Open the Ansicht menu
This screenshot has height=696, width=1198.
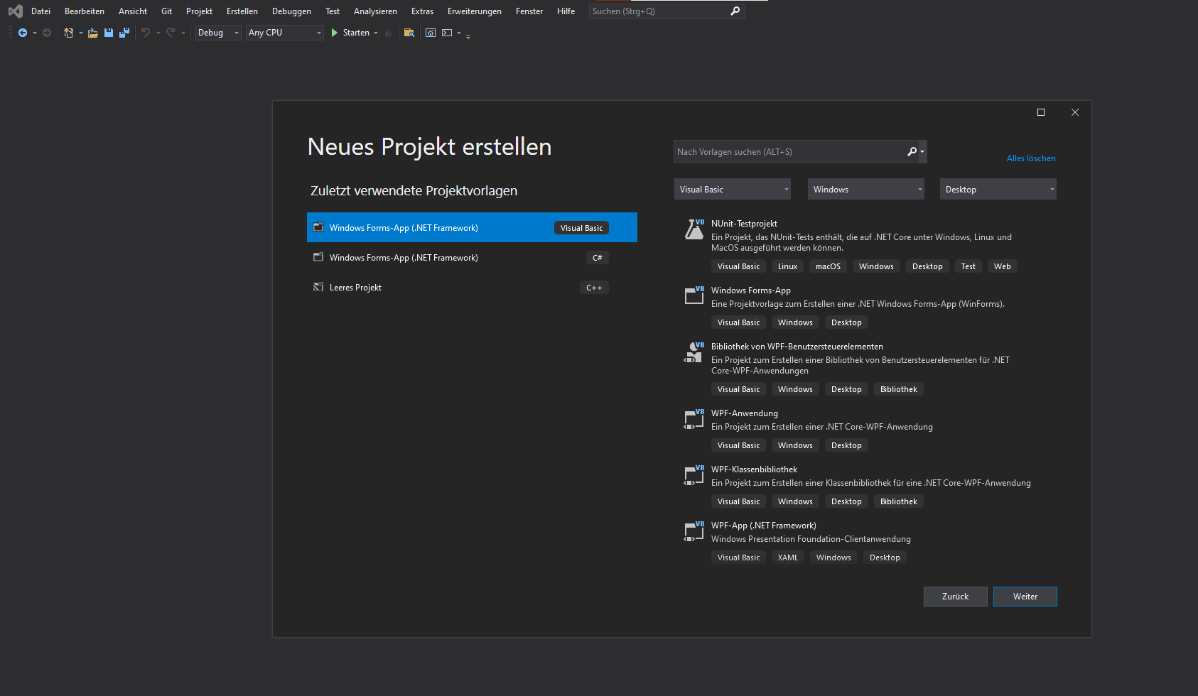point(133,11)
